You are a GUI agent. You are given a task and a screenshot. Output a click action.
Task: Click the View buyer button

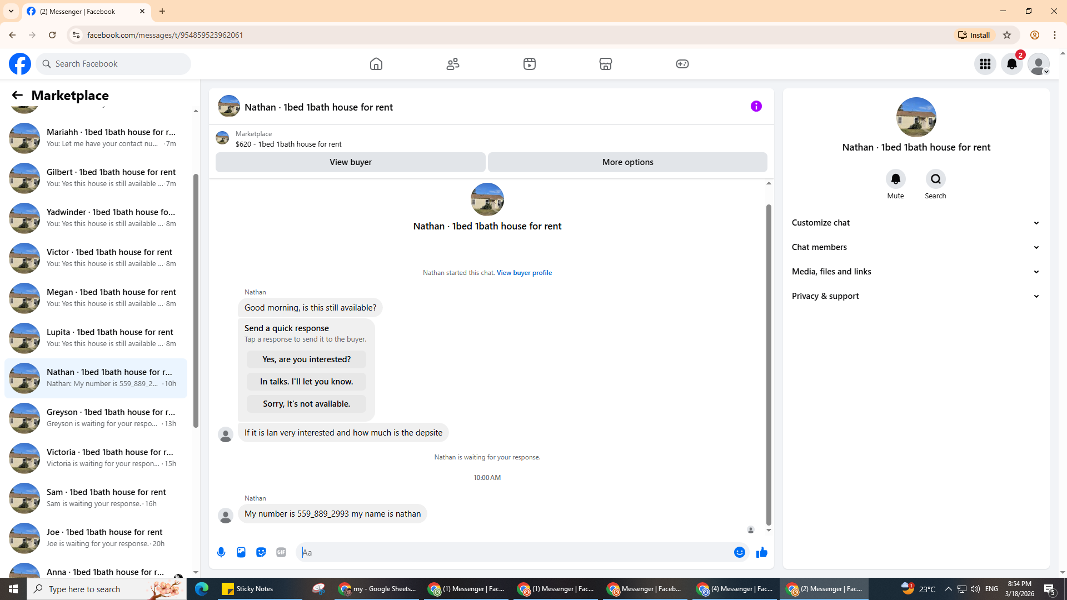[x=350, y=162]
